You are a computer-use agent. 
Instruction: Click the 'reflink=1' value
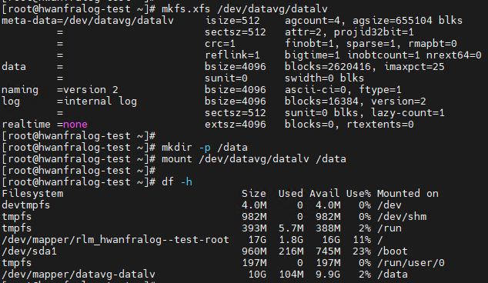[x=232, y=55]
